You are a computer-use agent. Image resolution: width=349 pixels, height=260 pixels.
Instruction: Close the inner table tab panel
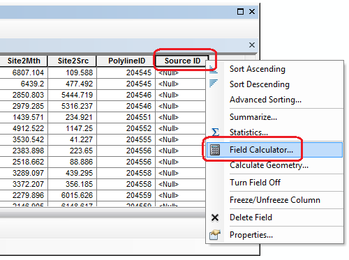pos(252,45)
